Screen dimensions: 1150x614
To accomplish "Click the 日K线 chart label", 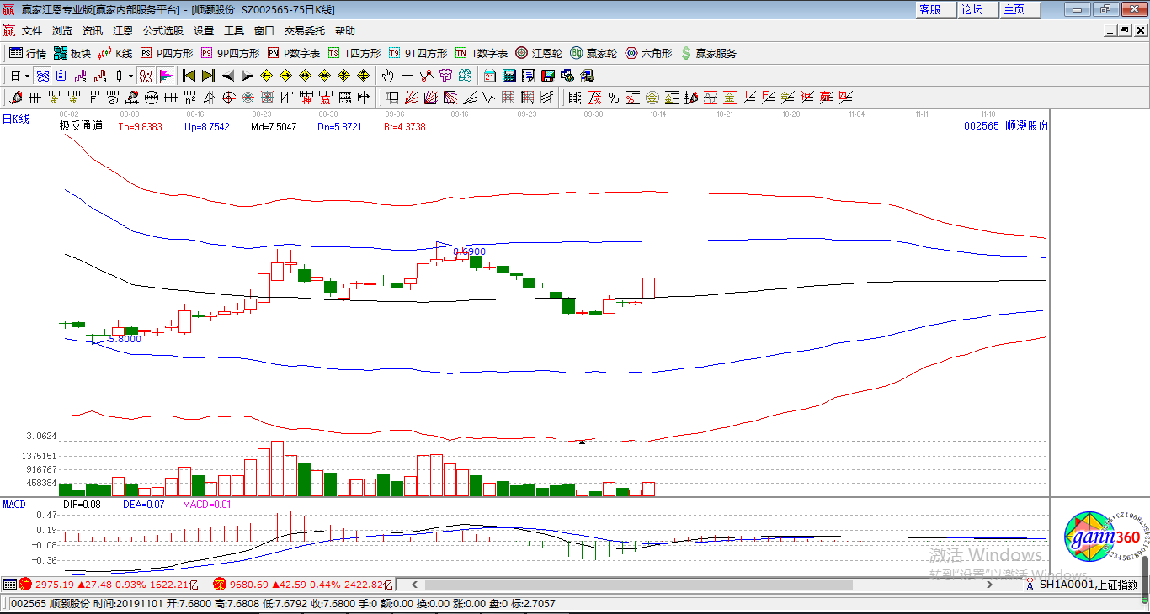I will pos(15,119).
